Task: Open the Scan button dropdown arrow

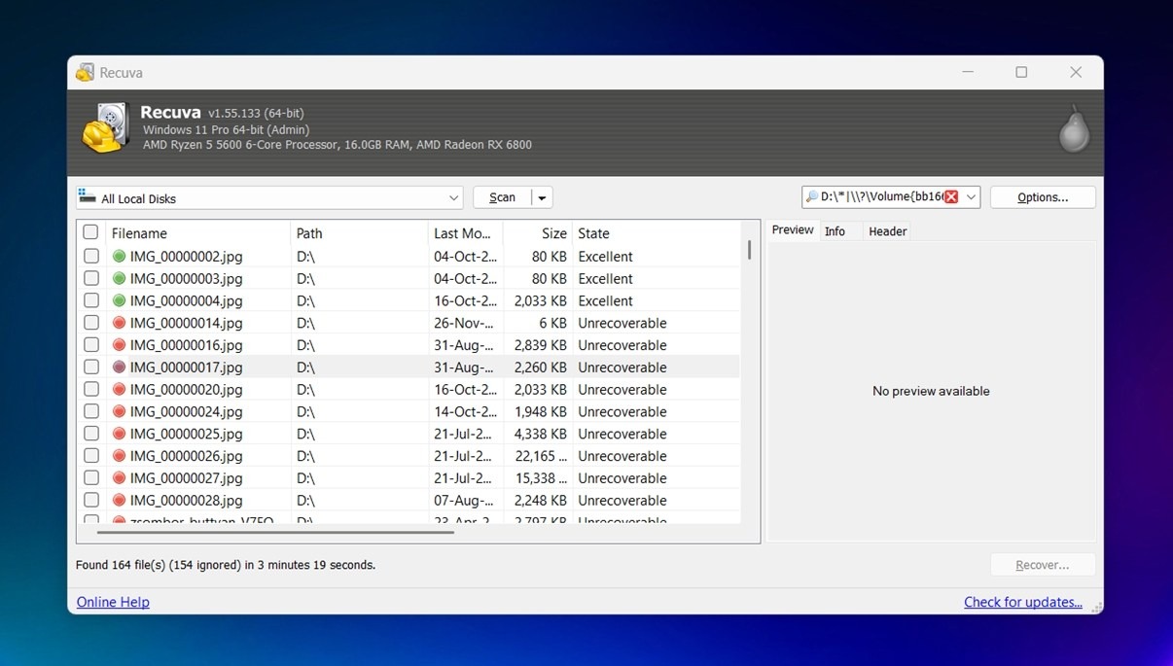Action: click(542, 197)
